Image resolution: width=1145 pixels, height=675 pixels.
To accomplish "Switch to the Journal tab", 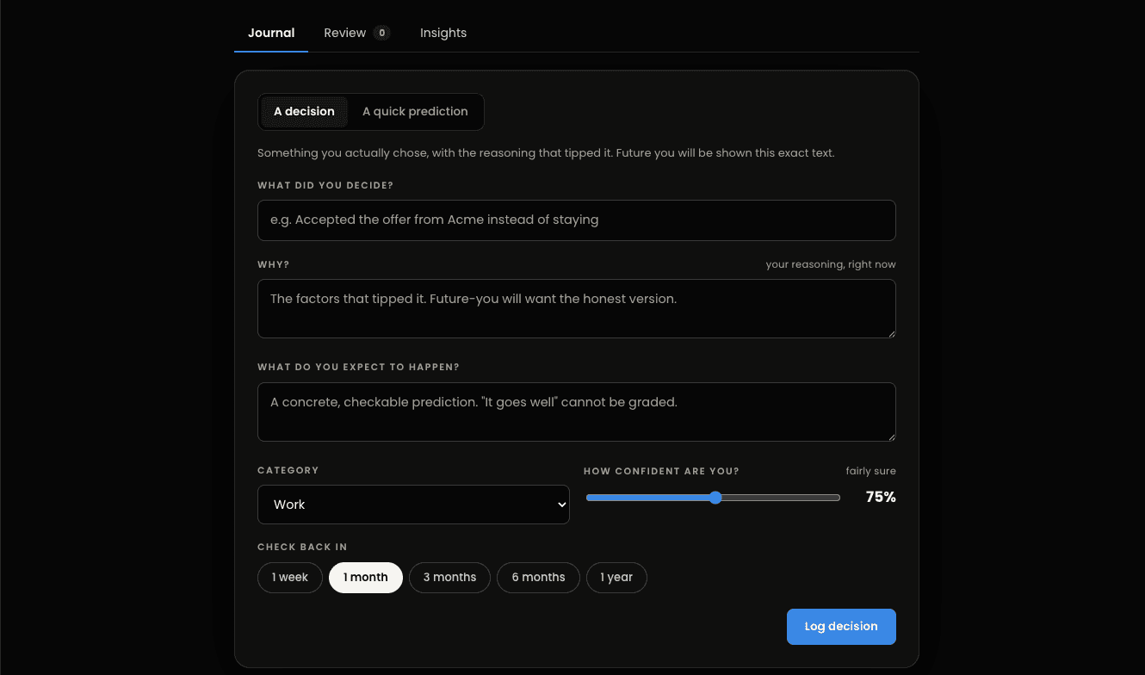I will coord(271,33).
